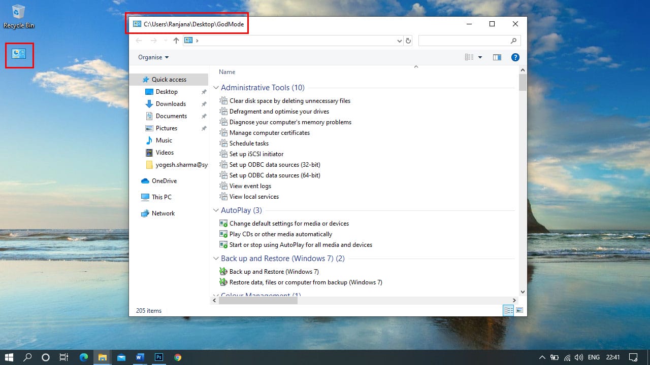Screen dimensions: 650x365
Task: Switch to large thumbnails view icon
Action: [x=519, y=310]
